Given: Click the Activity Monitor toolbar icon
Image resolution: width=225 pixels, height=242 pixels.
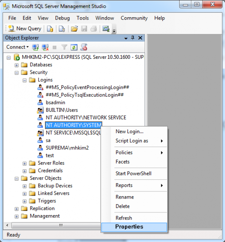Looking at the screenshot, I should [x=106, y=28].
